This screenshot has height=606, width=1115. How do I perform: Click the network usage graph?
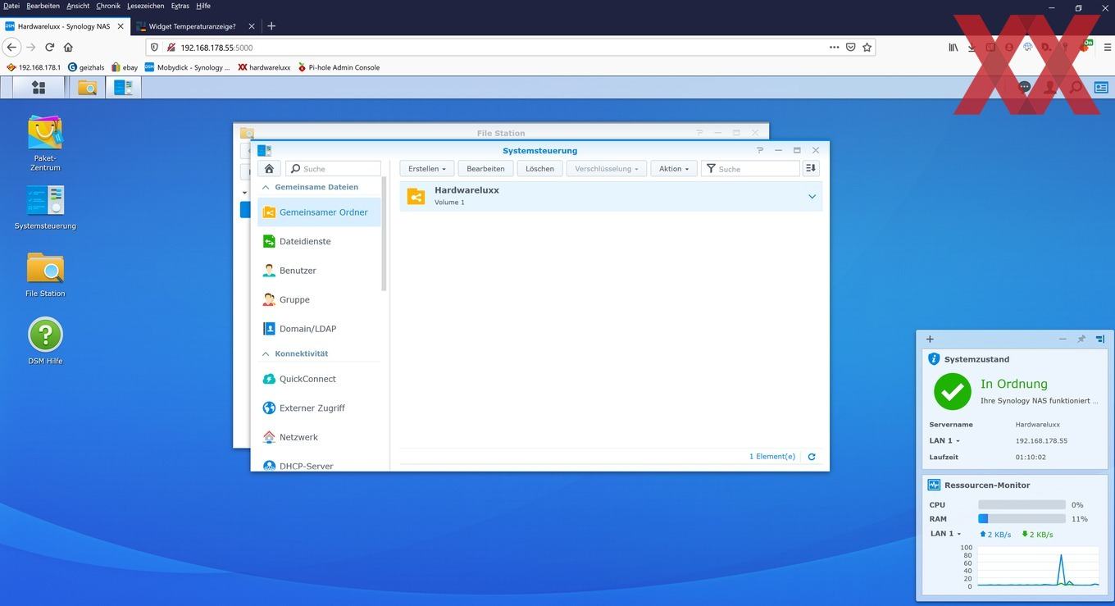tap(1038, 566)
